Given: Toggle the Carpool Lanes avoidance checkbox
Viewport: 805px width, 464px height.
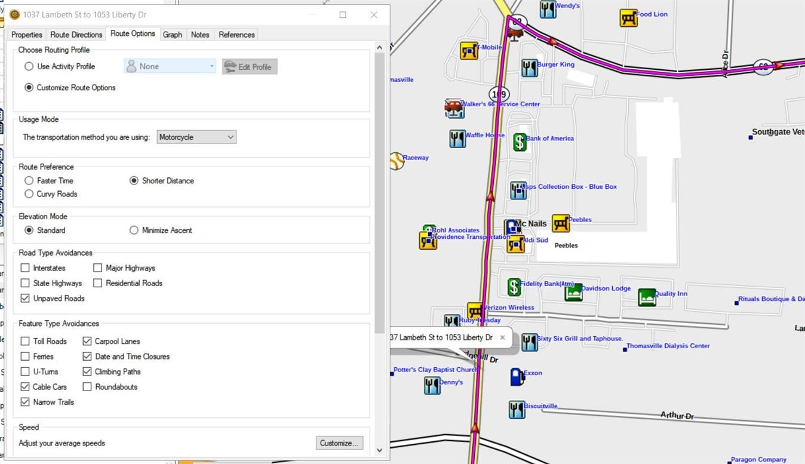Looking at the screenshot, I should [x=87, y=341].
